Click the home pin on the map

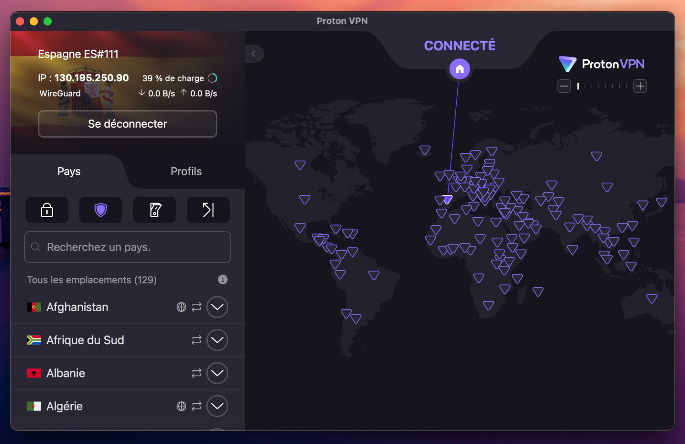pyautogui.click(x=460, y=69)
